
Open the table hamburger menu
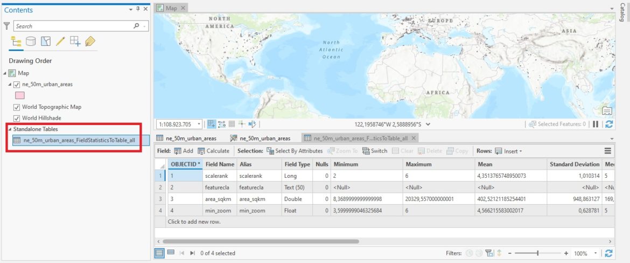point(608,151)
